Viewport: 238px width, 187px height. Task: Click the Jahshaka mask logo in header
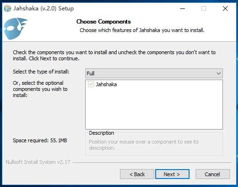[16, 29]
